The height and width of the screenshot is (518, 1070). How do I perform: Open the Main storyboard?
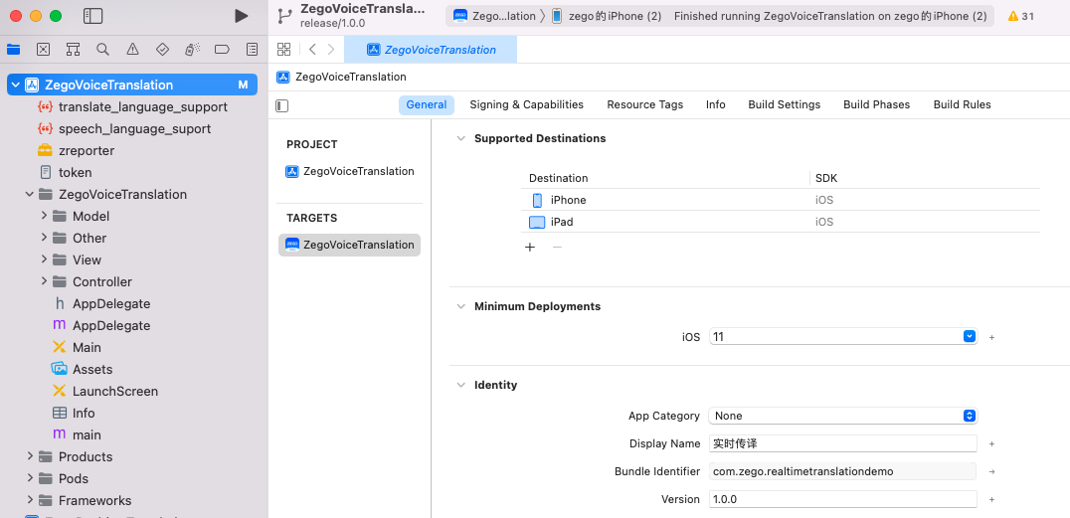[x=77, y=347]
